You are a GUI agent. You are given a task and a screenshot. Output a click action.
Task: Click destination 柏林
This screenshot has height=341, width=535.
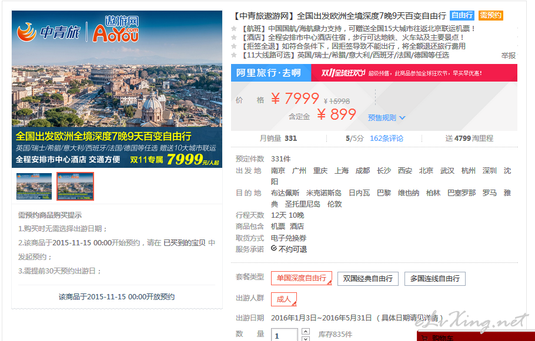[433, 193]
